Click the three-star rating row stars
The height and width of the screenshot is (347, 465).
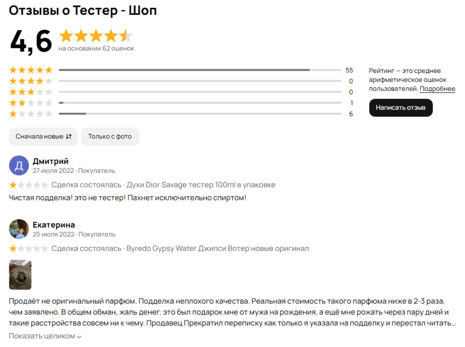click(x=31, y=92)
